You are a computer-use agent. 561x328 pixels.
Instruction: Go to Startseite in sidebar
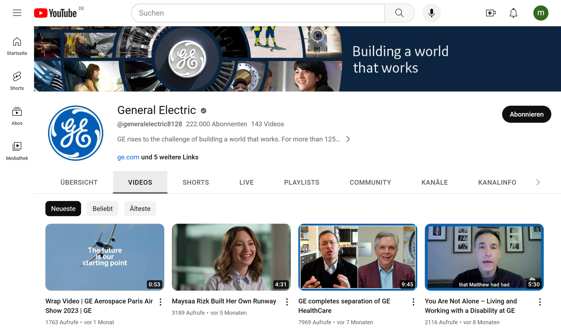pos(17,46)
